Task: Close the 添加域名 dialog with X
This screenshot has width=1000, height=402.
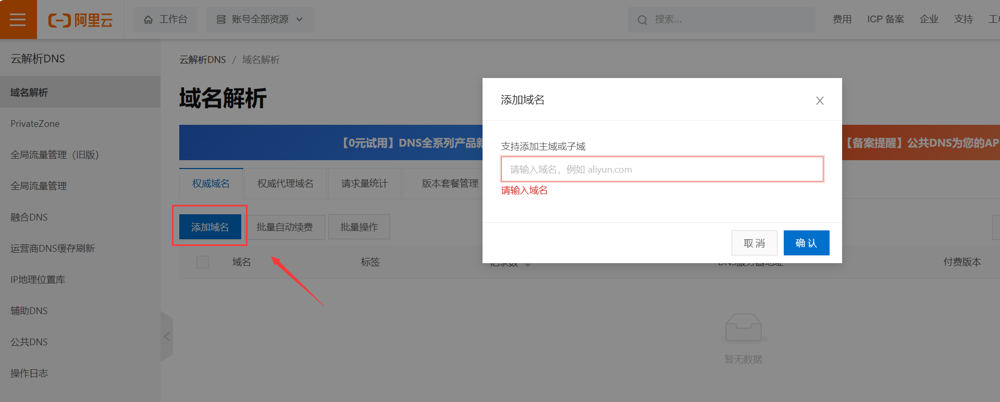Action: (x=819, y=101)
